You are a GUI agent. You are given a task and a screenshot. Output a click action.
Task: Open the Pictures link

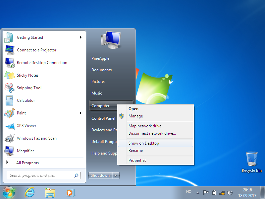click(98, 82)
